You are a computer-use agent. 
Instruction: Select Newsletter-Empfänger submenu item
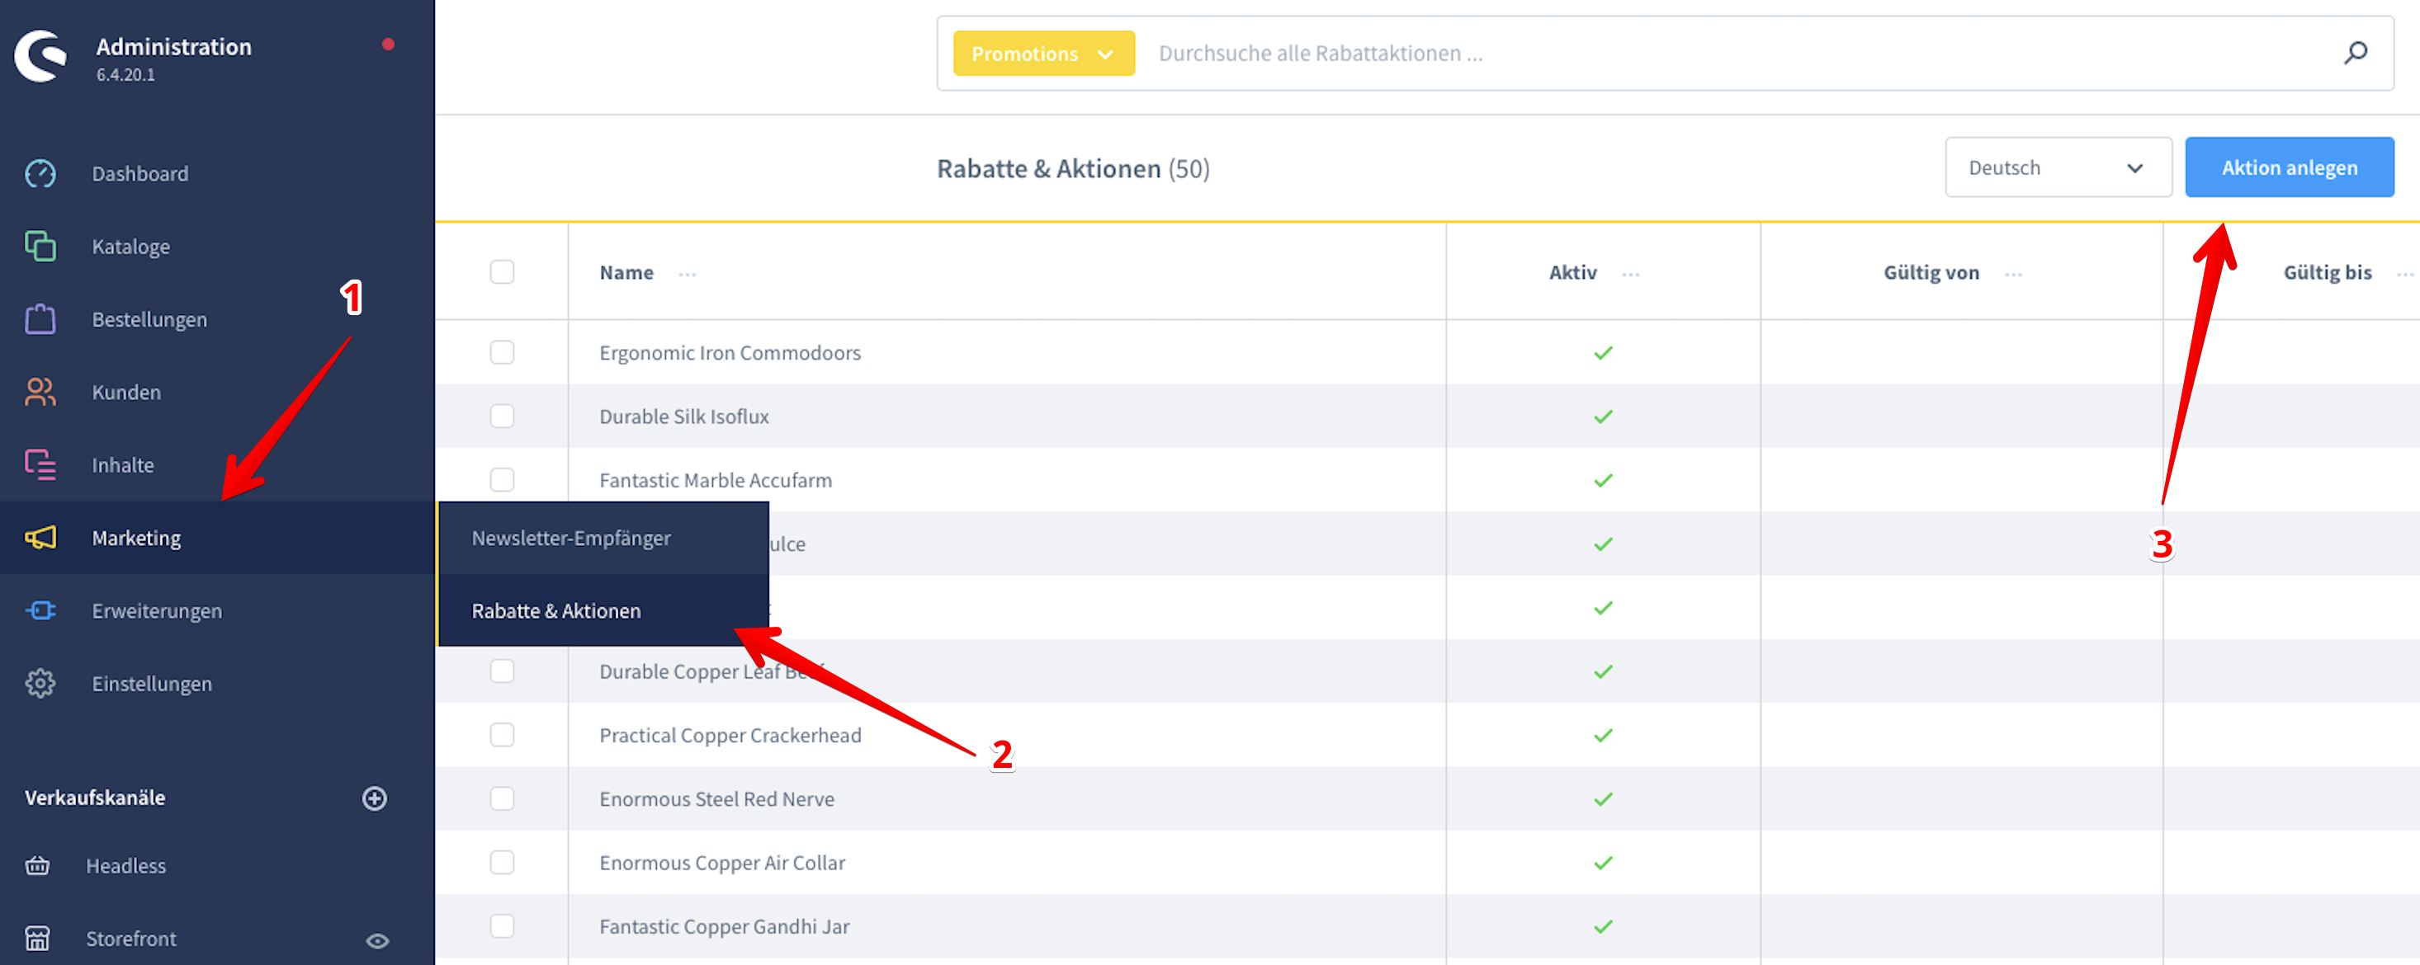point(571,538)
